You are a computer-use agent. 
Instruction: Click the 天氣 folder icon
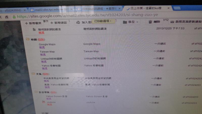click(33, 73)
